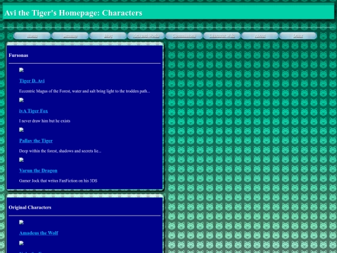Go to the Blog page
This screenshot has height=253, width=337.
pos(108,36)
